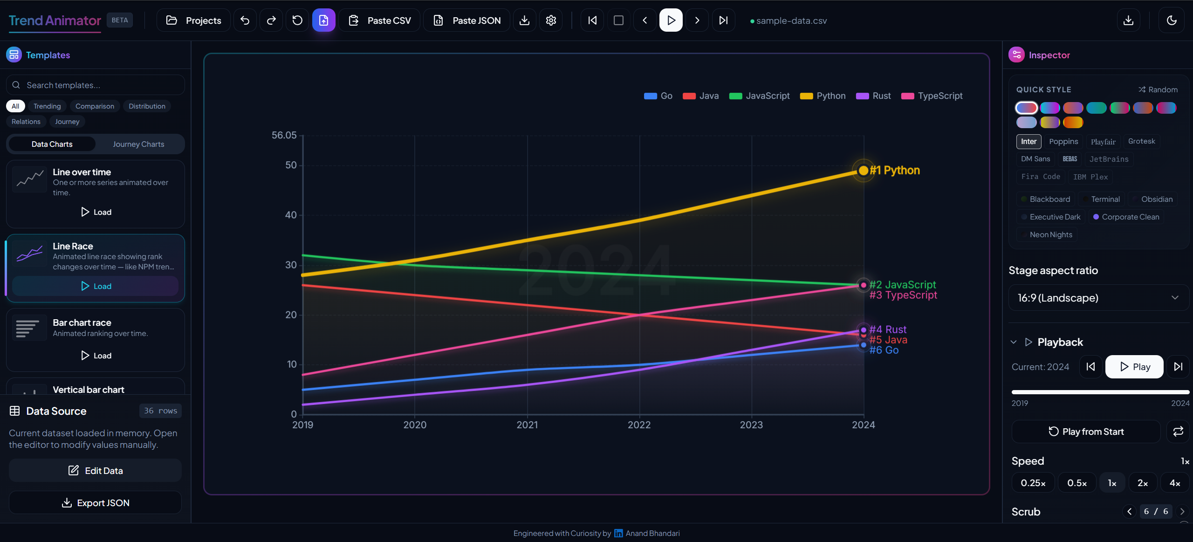Click the stop square playback icon
The width and height of the screenshot is (1193, 542).
pyautogui.click(x=618, y=20)
